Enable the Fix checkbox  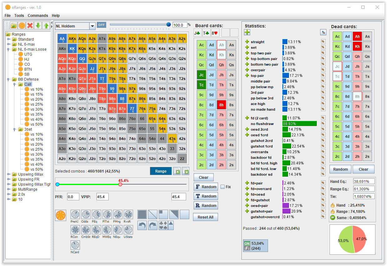point(223,187)
